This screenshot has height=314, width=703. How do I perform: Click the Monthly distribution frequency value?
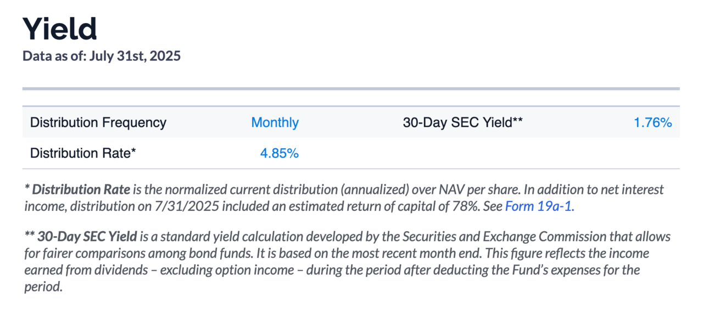click(x=275, y=122)
